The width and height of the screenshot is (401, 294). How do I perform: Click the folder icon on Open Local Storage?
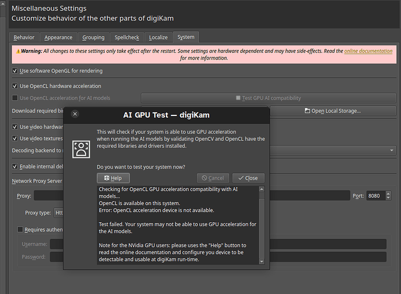coord(307,111)
